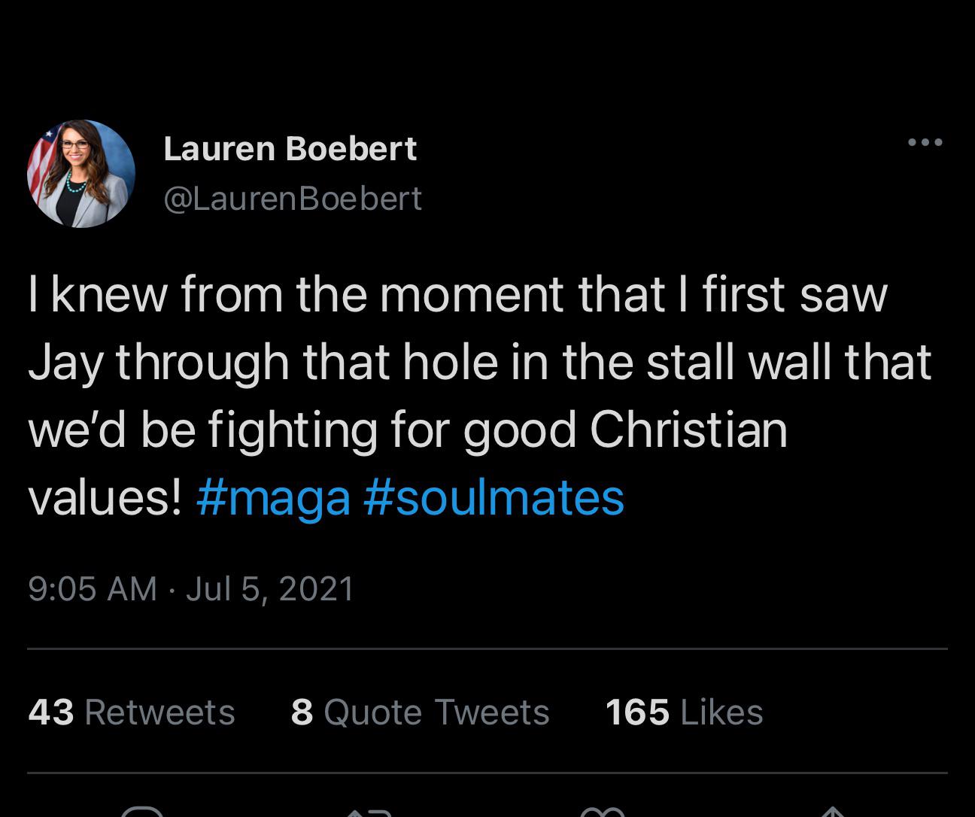This screenshot has height=817, width=975.
Task: Click the Jul 5, 2021 date
Action: [x=270, y=588]
